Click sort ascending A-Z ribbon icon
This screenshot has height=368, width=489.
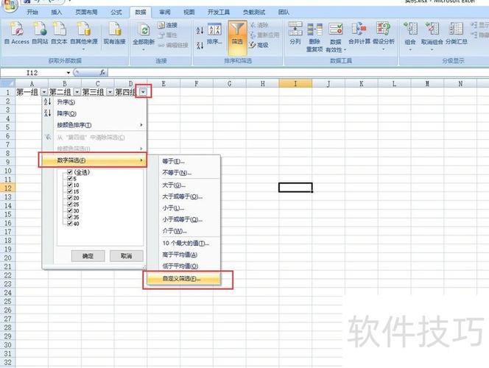coord(200,30)
